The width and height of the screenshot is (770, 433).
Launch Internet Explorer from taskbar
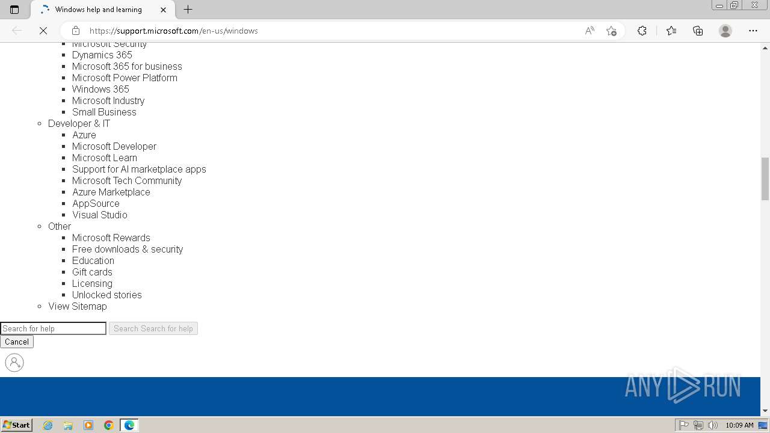pyautogui.click(x=48, y=425)
